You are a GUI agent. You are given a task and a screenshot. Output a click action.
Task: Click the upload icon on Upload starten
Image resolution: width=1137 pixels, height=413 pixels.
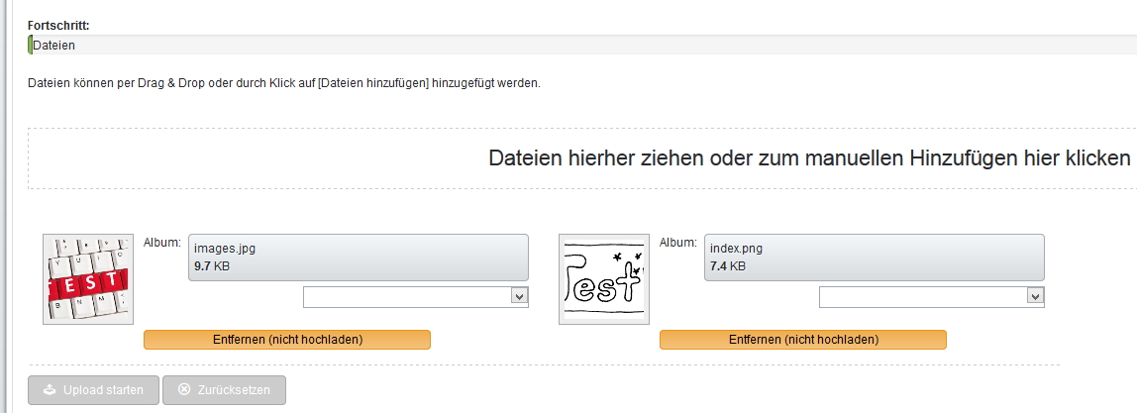pos(49,390)
